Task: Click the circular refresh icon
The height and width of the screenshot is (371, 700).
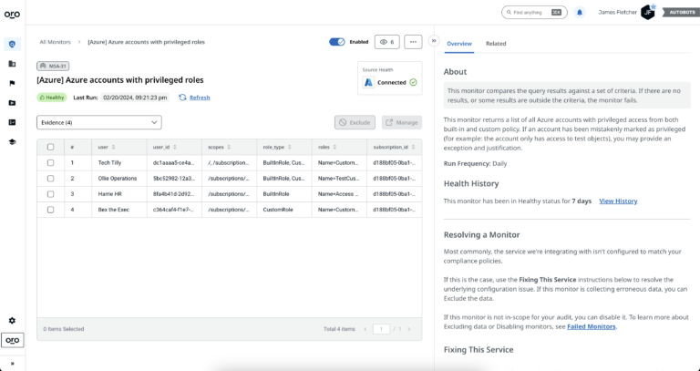Action: pos(182,98)
